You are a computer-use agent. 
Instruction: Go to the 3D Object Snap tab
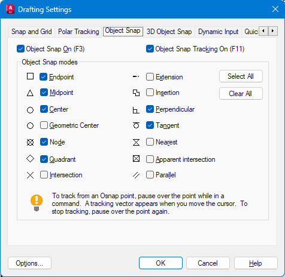pyautogui.click(x=169, y=32)
